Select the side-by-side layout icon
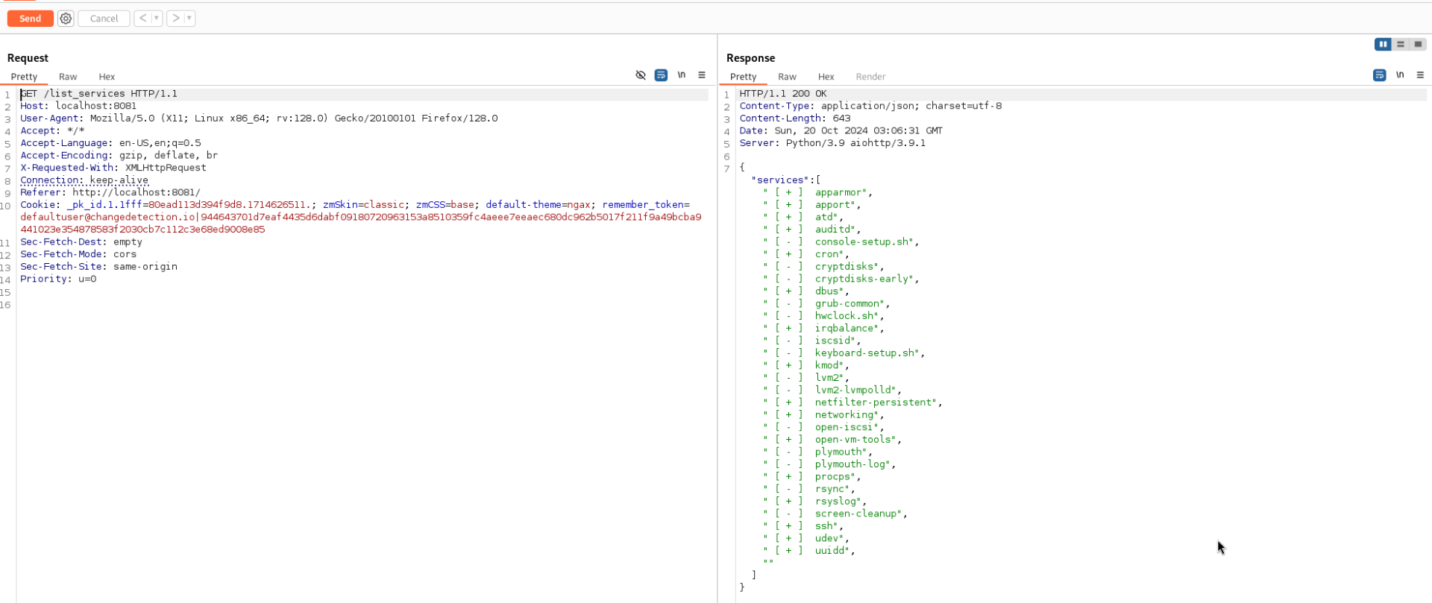This screenshot has height=603, width=1432. pos(1383,45)
